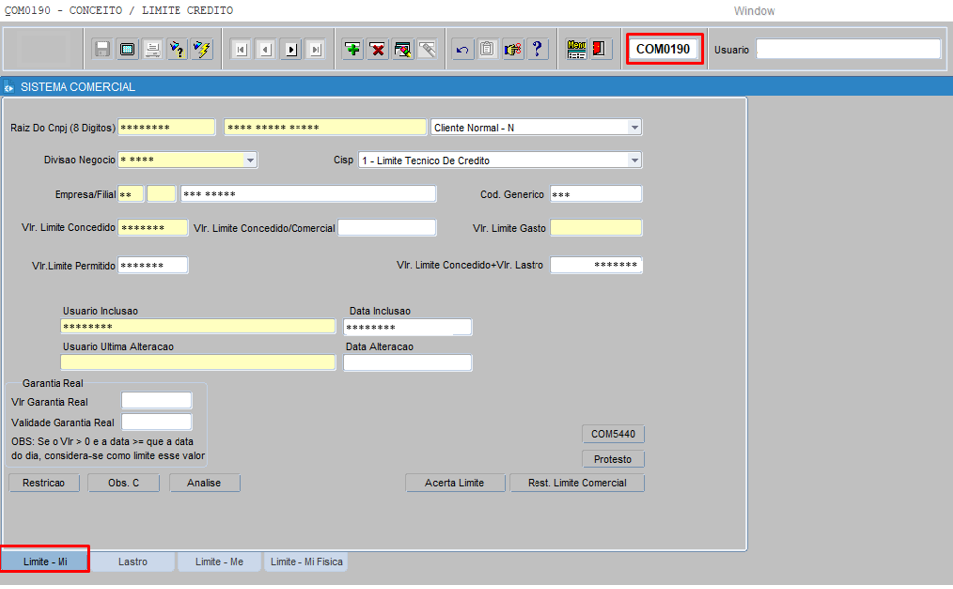953x589 pixels.
Task: Go to the first record
Action: (240, 49)
